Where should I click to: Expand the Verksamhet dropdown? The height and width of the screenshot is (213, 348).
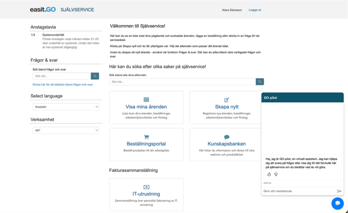coord(66,130)
